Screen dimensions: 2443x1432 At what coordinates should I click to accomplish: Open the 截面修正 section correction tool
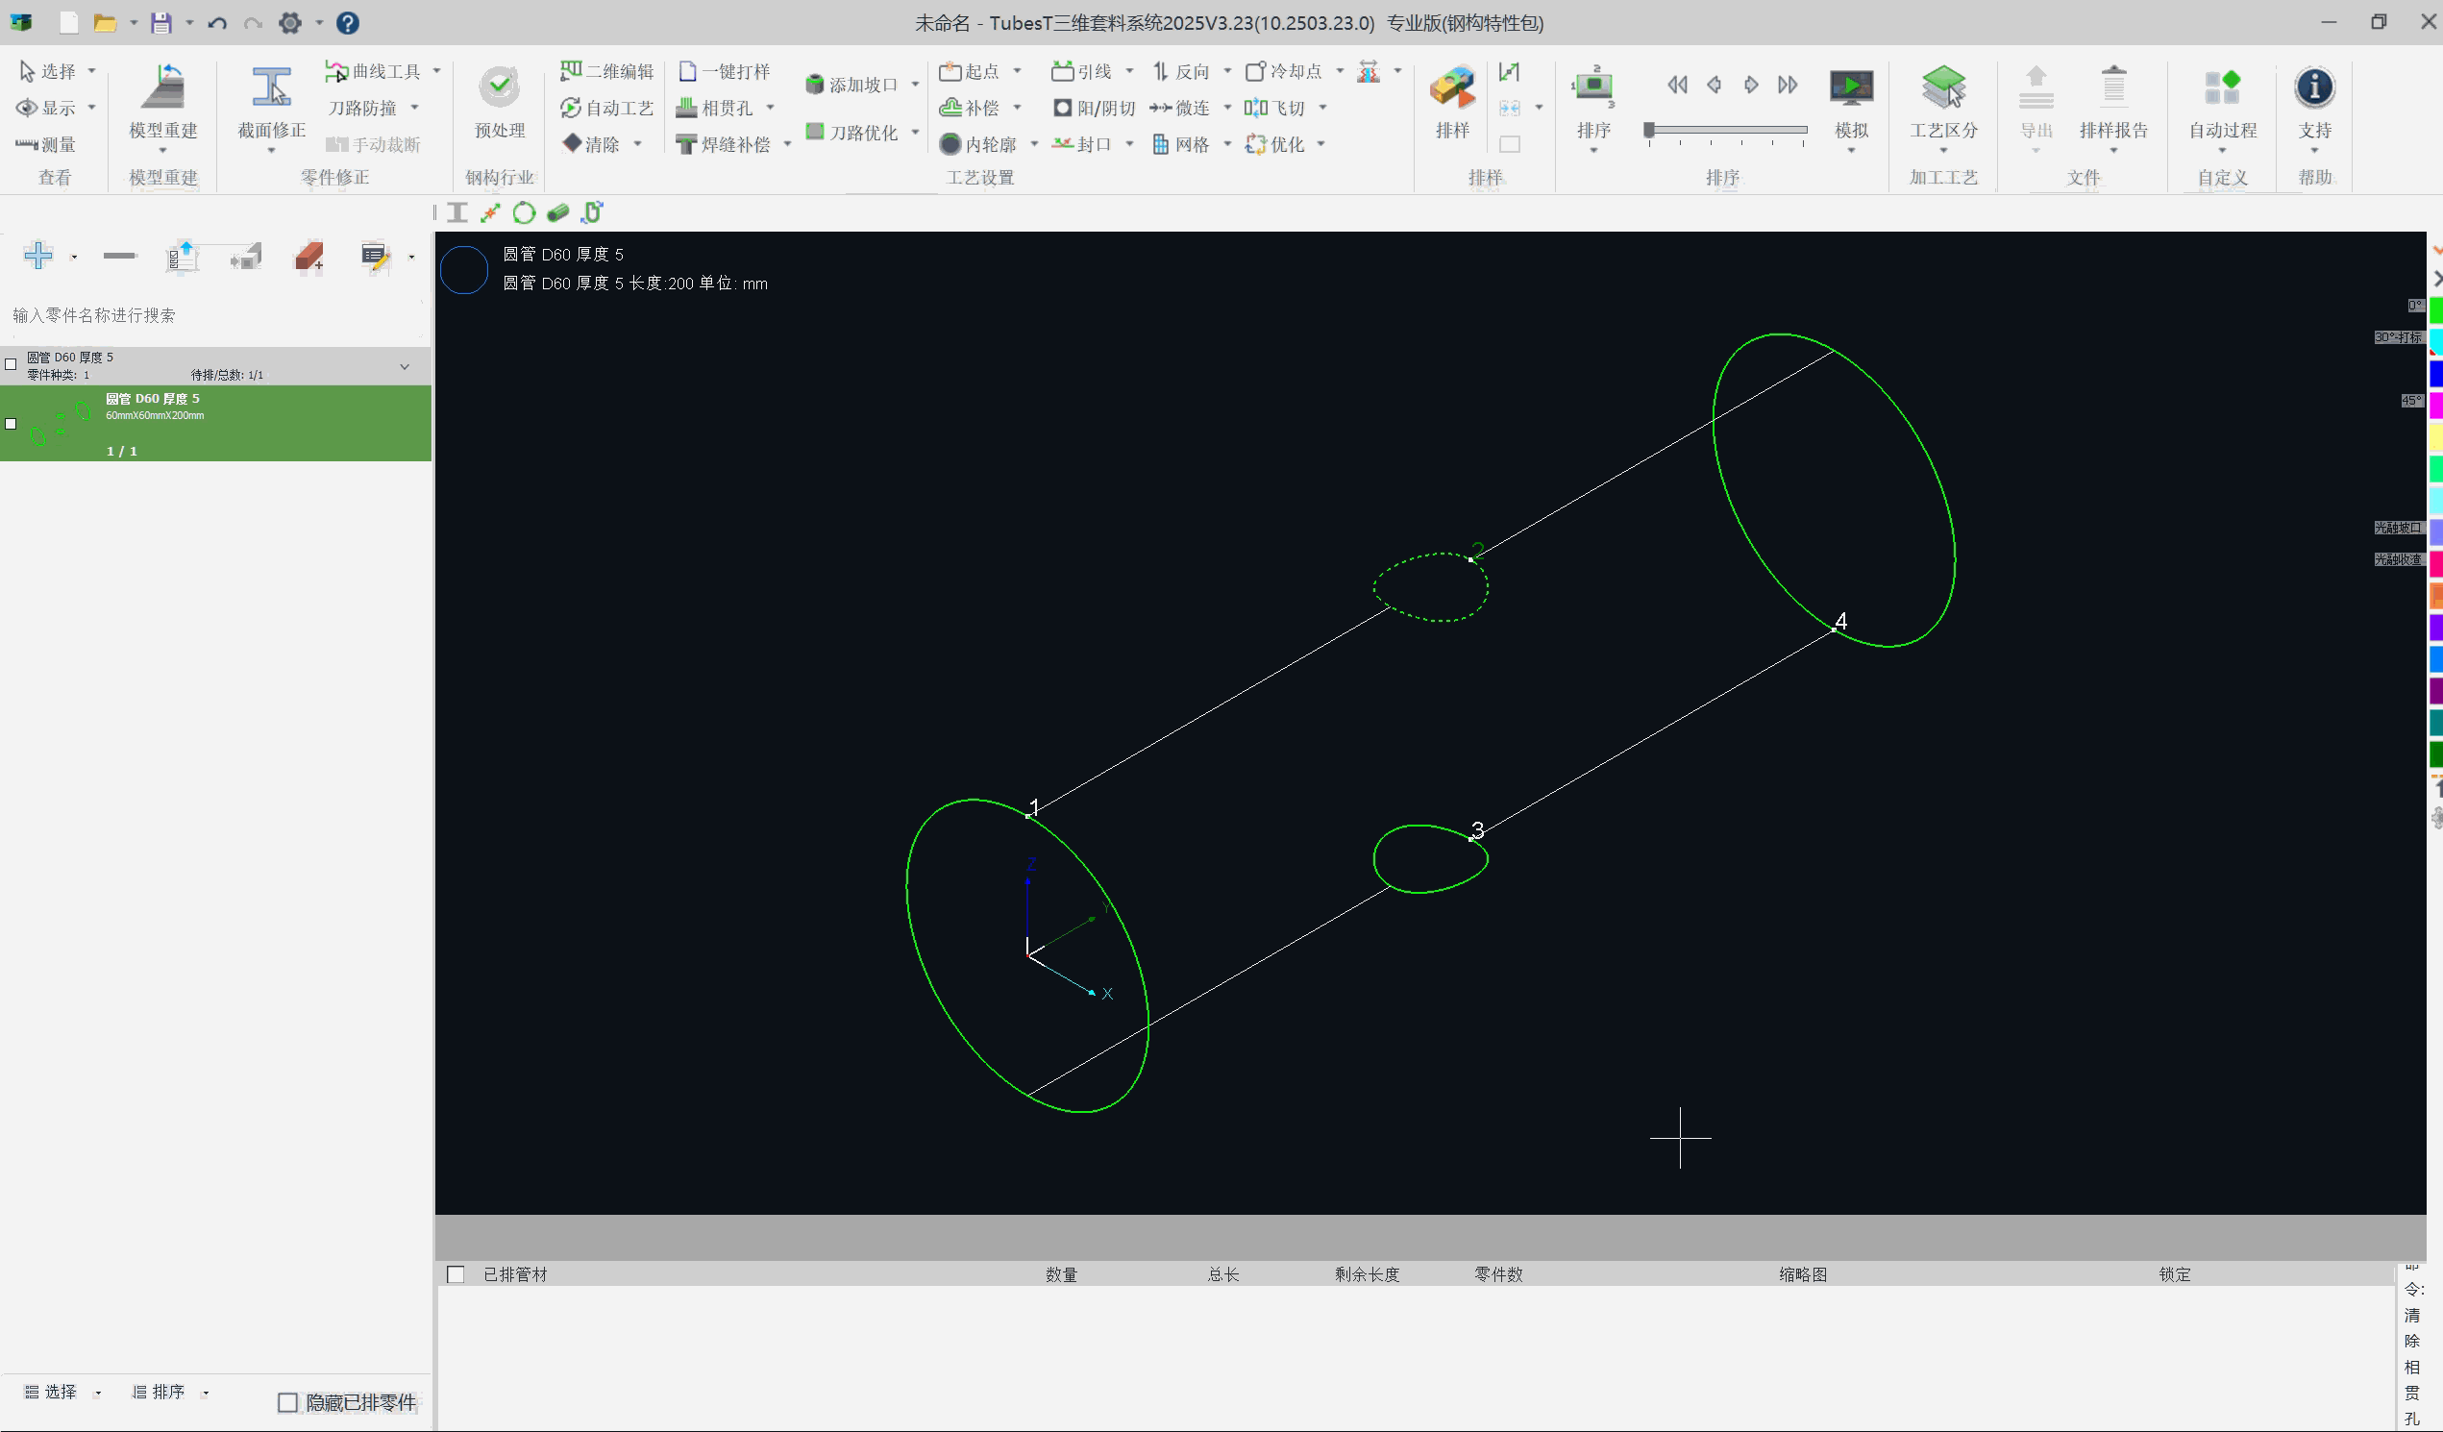(271, 89)
